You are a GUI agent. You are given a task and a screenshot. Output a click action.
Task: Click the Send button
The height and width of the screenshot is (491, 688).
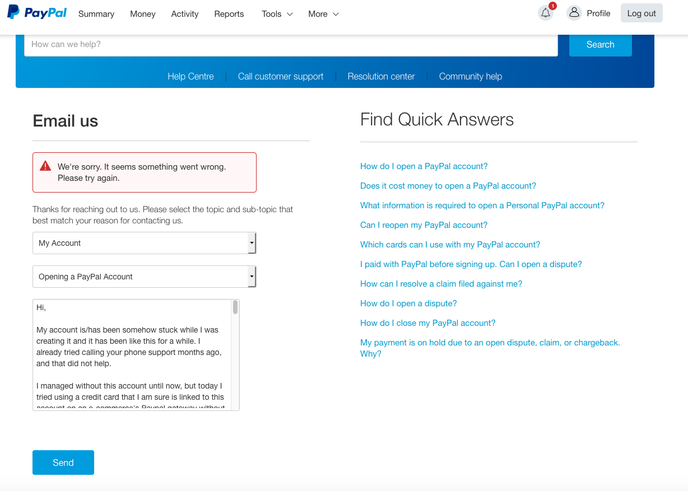tap(63, 462)
